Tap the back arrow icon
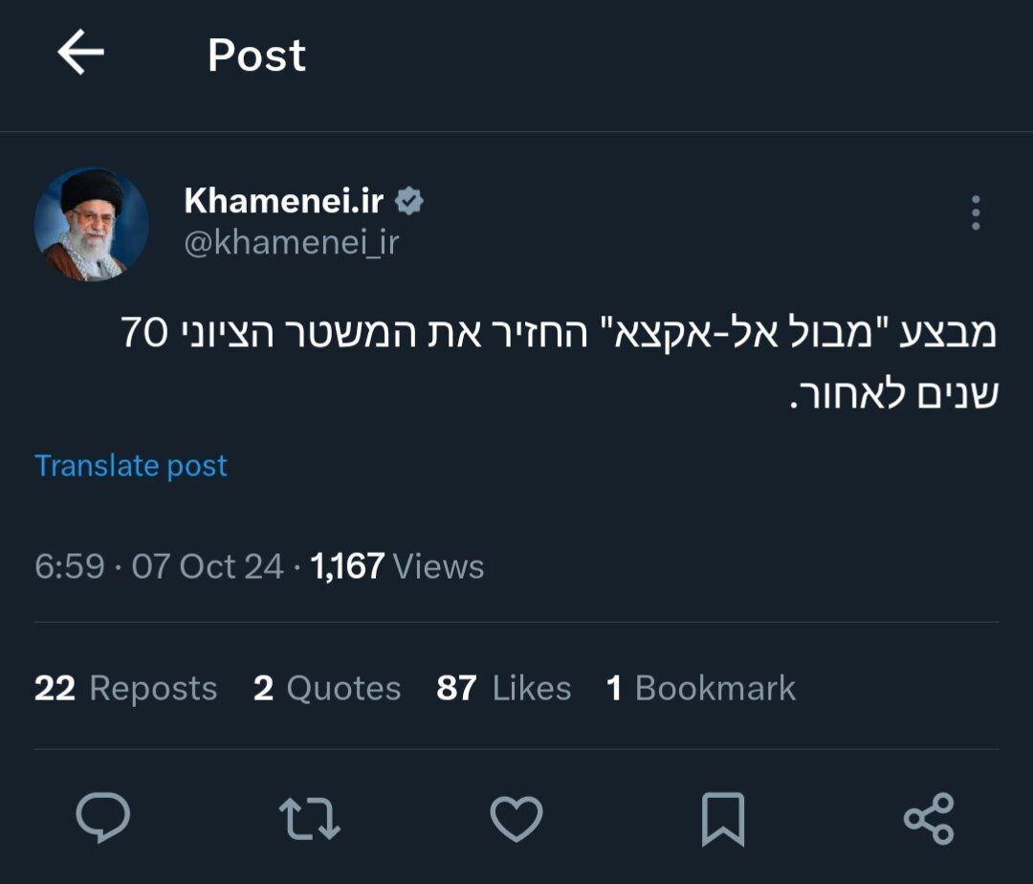This screenshot has height=884, width=1033. click(82, 54)
